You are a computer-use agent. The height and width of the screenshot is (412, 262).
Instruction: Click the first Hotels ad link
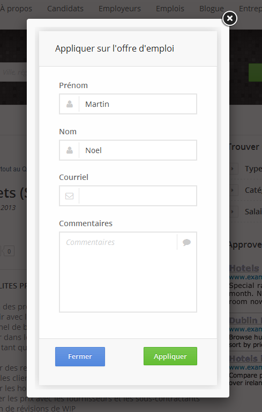(244, 268)
